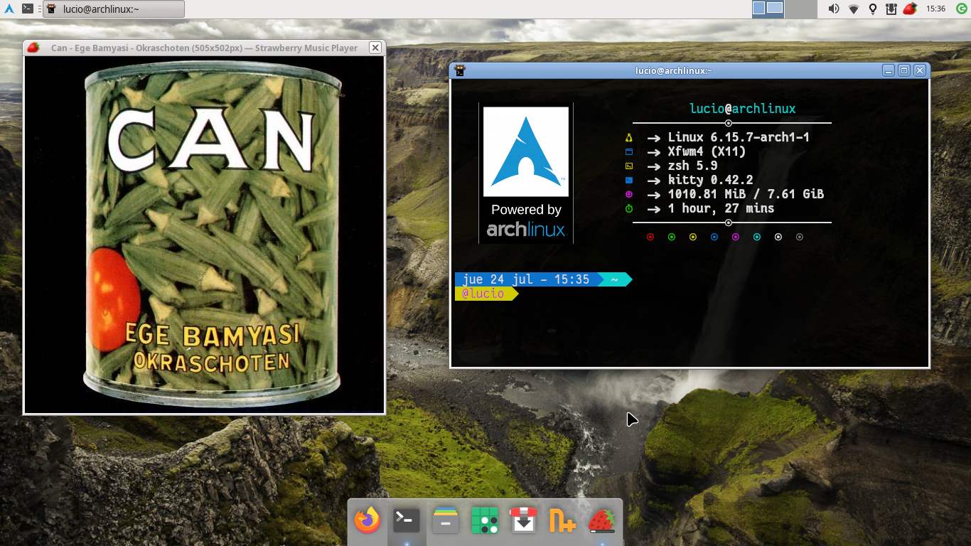Minimize the kitty terminal window
Image resolution: width=971 pixels, height=546 pixels.
(889, 70)
